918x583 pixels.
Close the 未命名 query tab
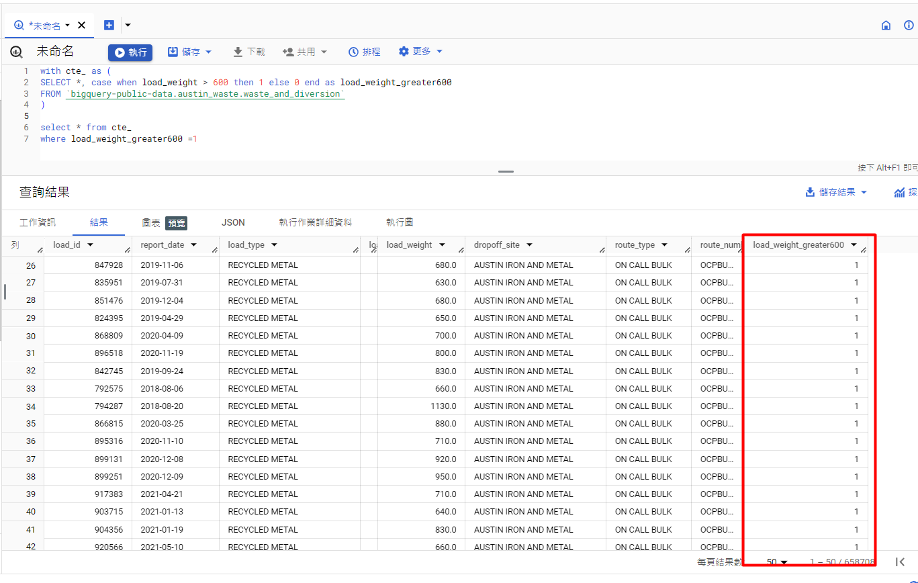pos(81,26)
